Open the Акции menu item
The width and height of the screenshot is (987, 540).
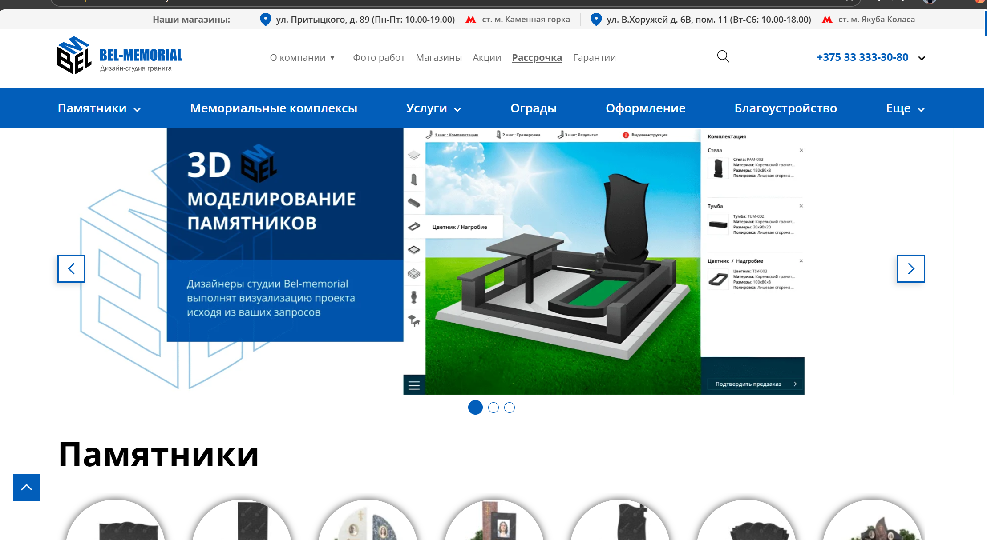click(x=486, y=57)
